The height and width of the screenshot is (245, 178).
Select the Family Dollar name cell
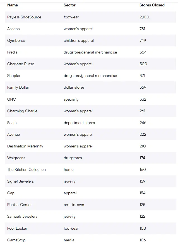point(18,87)
